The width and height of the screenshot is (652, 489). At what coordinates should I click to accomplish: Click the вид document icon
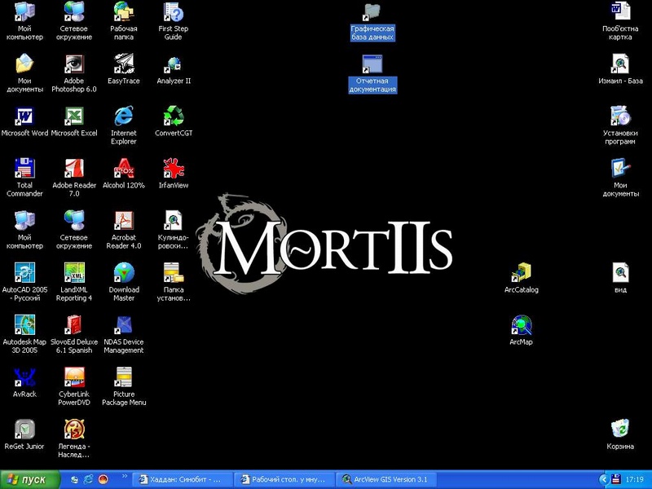620,278
